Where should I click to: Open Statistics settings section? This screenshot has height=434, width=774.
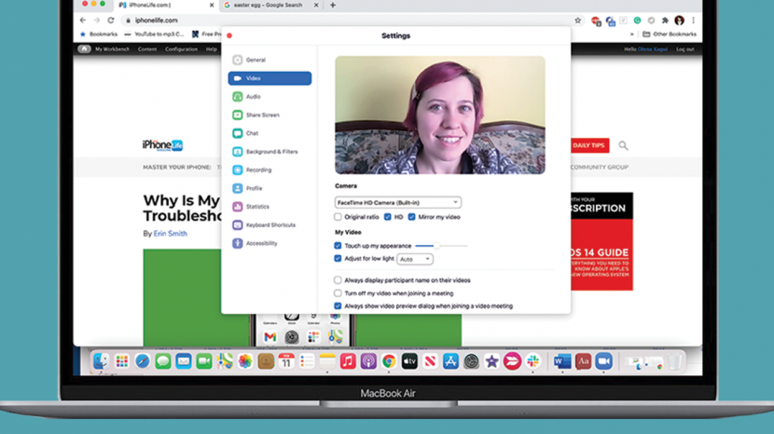[x=270, y=207]
